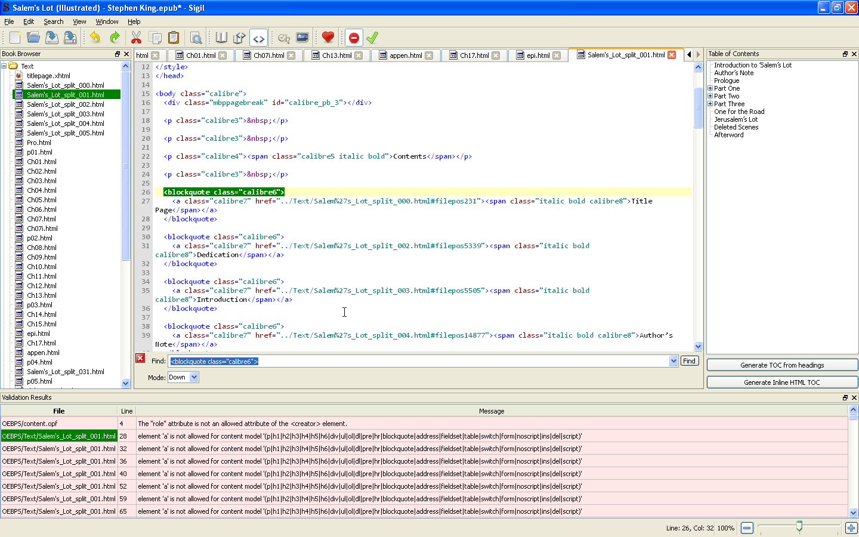Toggle the Code View button
Viewport: 859px width, 537px height.
(x=258, y=38)
